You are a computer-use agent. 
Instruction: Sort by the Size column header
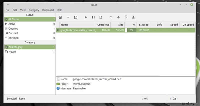[x=117, y=25]
